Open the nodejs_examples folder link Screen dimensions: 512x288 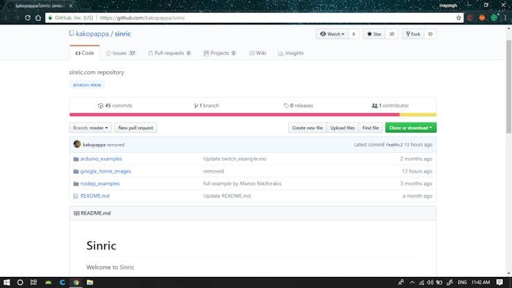pyautogui.click(x=100, y=183)
